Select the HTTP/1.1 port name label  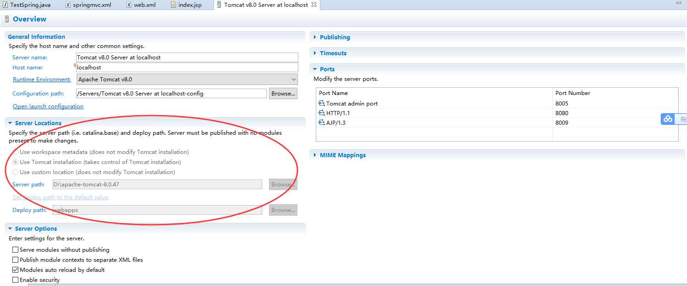338,113
